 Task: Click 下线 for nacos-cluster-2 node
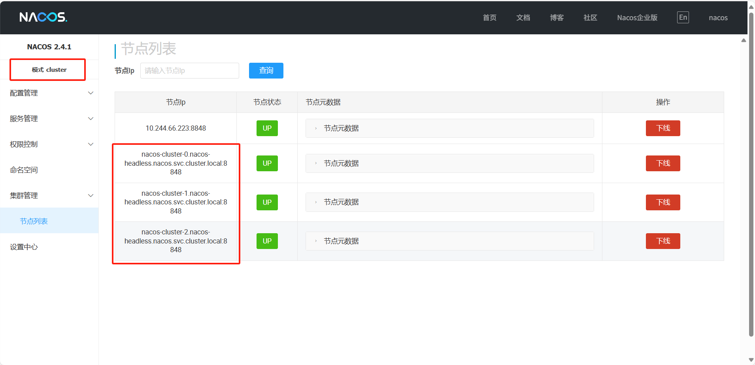tap(663, 241)
